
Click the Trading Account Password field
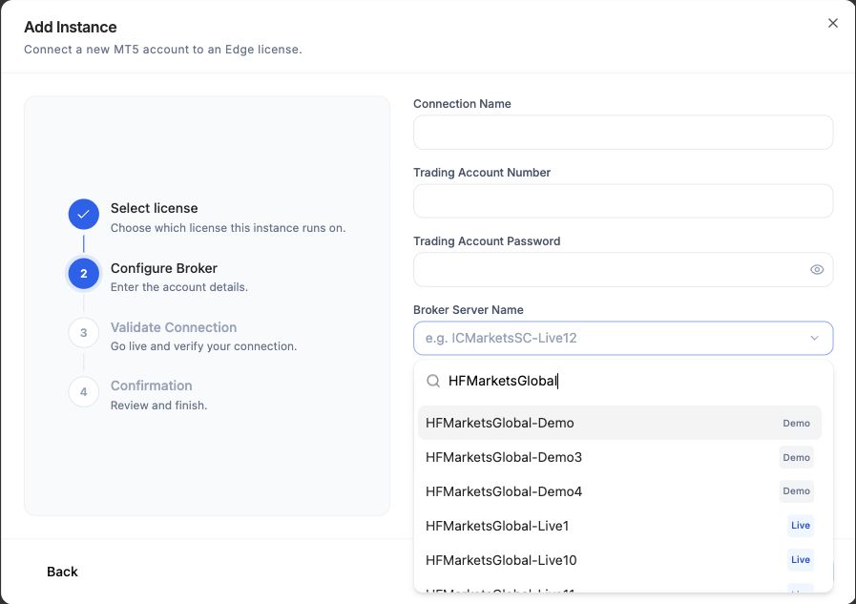click(623, 269)
